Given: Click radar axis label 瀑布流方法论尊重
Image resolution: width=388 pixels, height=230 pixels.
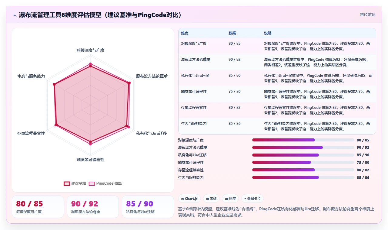Looking at the screenshot, I should (x=152, y=76).
